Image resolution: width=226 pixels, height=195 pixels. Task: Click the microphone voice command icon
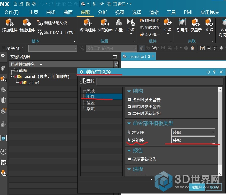click(94, 4)
